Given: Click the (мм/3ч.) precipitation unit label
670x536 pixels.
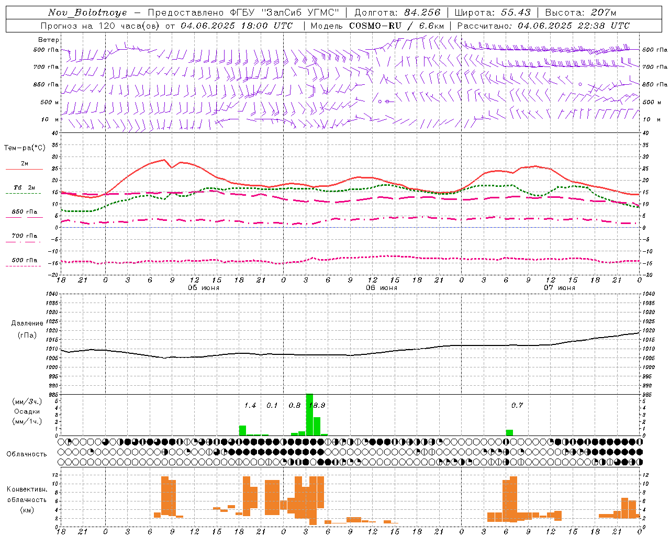Looking at the screenshot, I should pos(27,401).
